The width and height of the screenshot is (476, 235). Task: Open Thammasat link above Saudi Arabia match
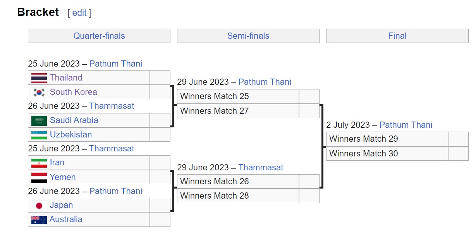click(x=112, y=106)
